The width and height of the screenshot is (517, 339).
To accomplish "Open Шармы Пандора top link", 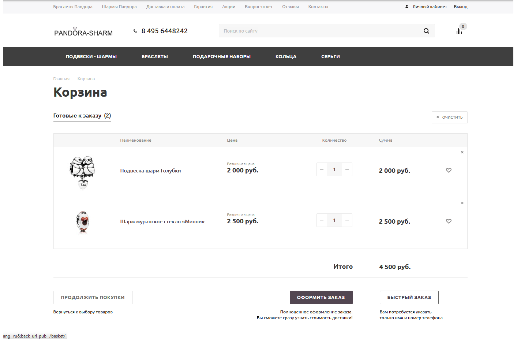I will click(x=119, y=7).
